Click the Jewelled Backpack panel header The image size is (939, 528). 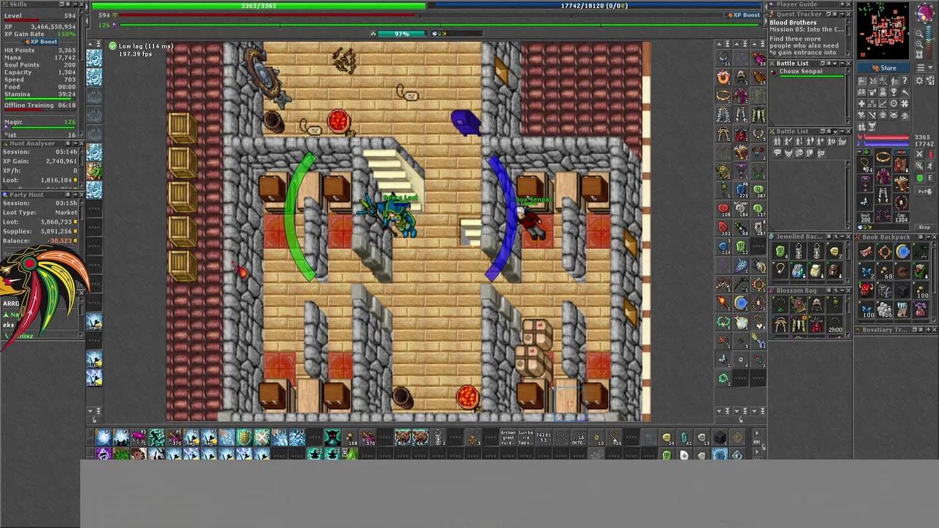(x=810, y=237)
